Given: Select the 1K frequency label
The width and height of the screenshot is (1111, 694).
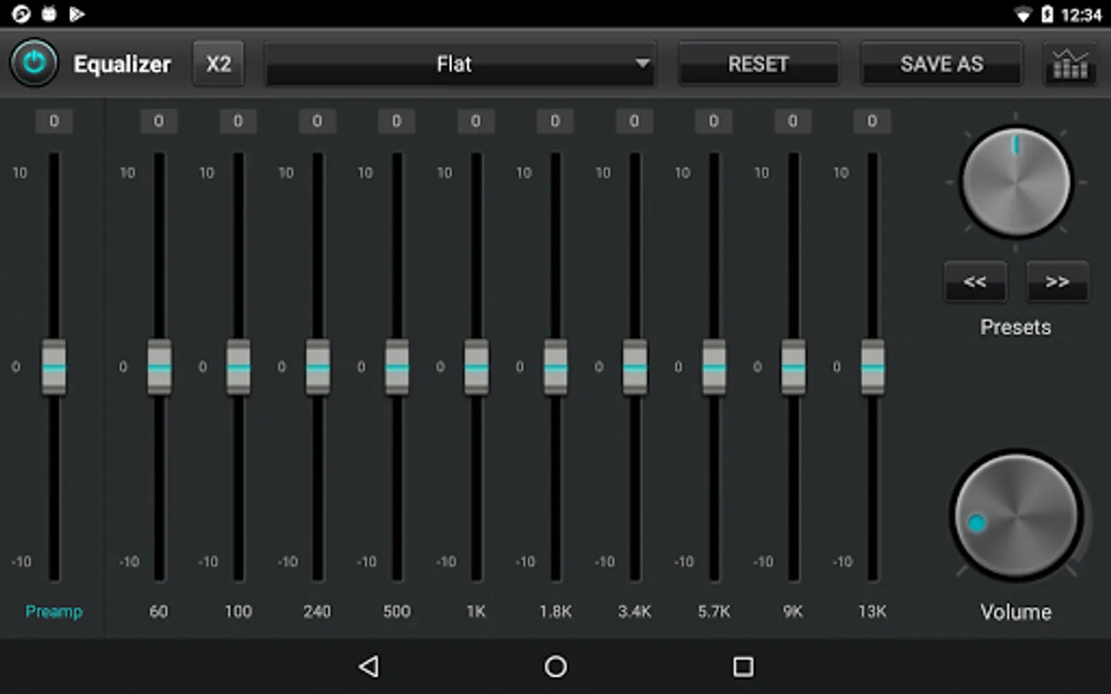Looking at the screenshot, I should (476, 611).
